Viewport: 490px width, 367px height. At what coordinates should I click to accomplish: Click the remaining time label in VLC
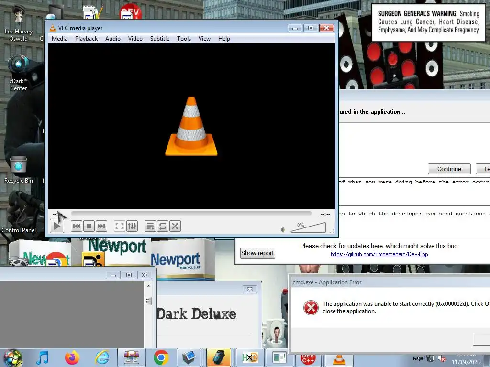(x=325, y=214)
